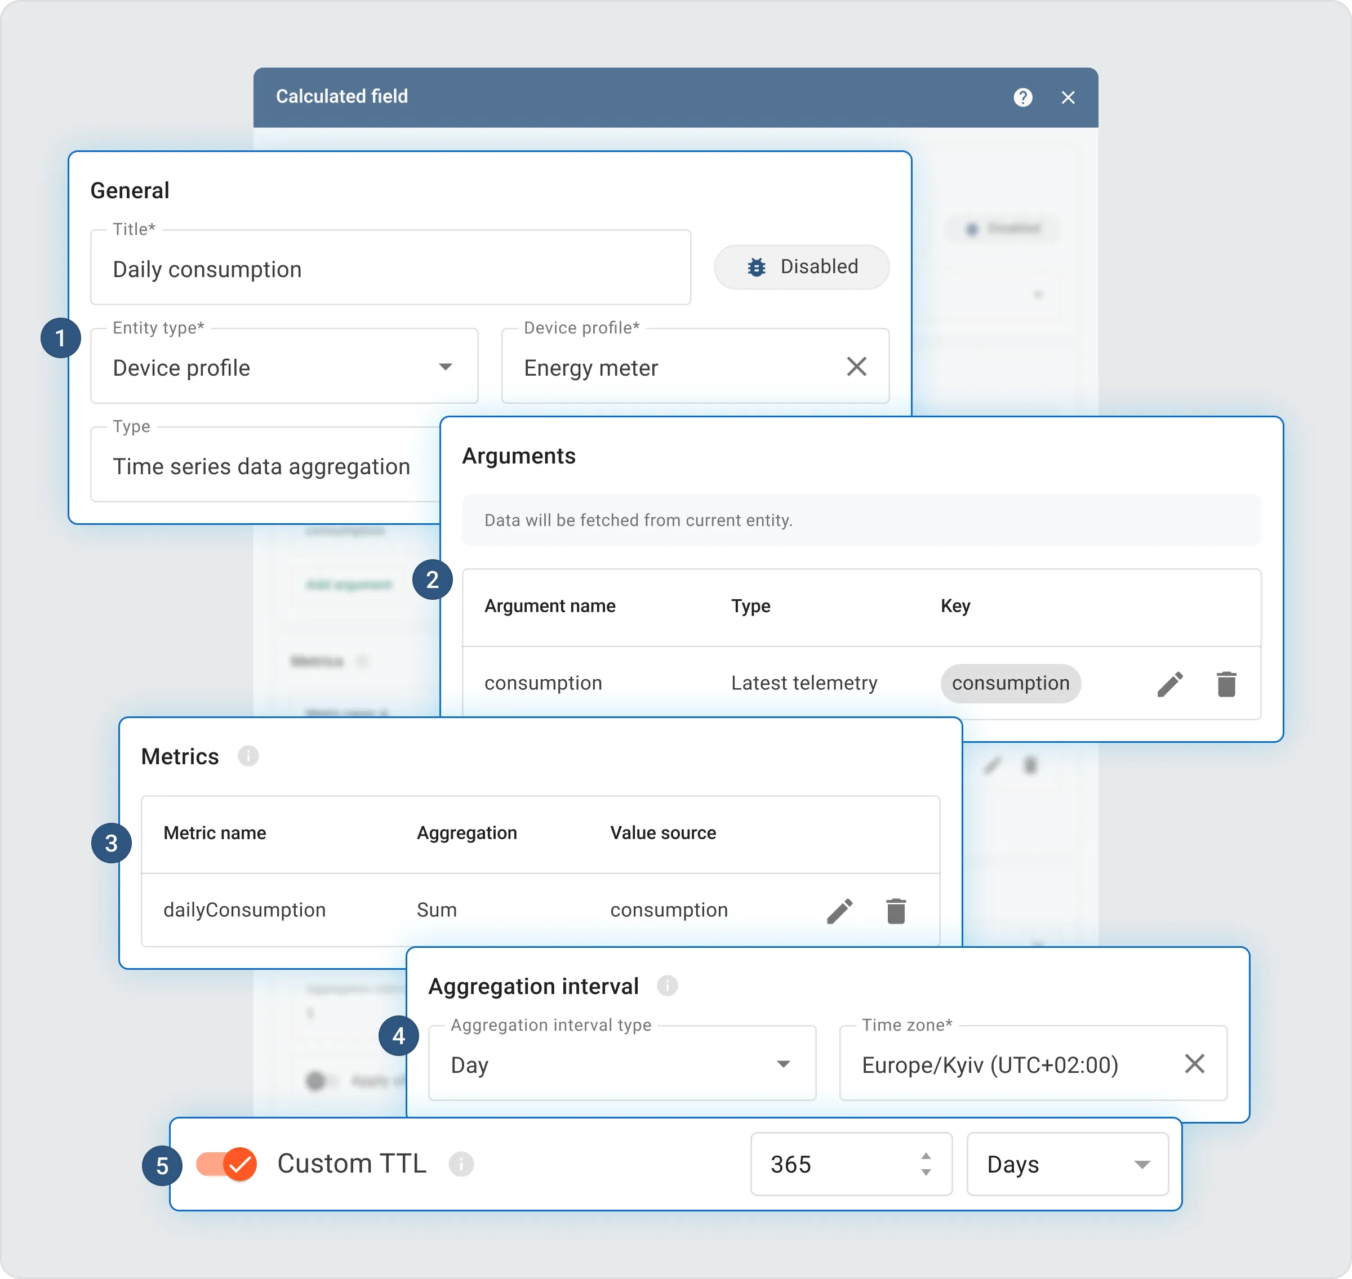
Task: Click the Title input field
Action: coord(390,269)
